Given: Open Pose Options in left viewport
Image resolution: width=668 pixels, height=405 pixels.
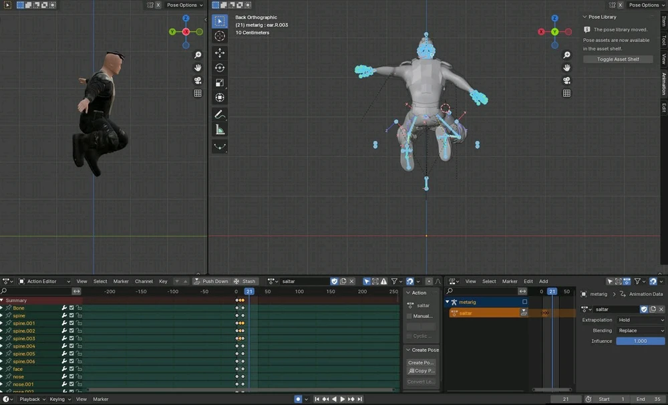Looking at the screenshot, I should click(x=185, y=5).
